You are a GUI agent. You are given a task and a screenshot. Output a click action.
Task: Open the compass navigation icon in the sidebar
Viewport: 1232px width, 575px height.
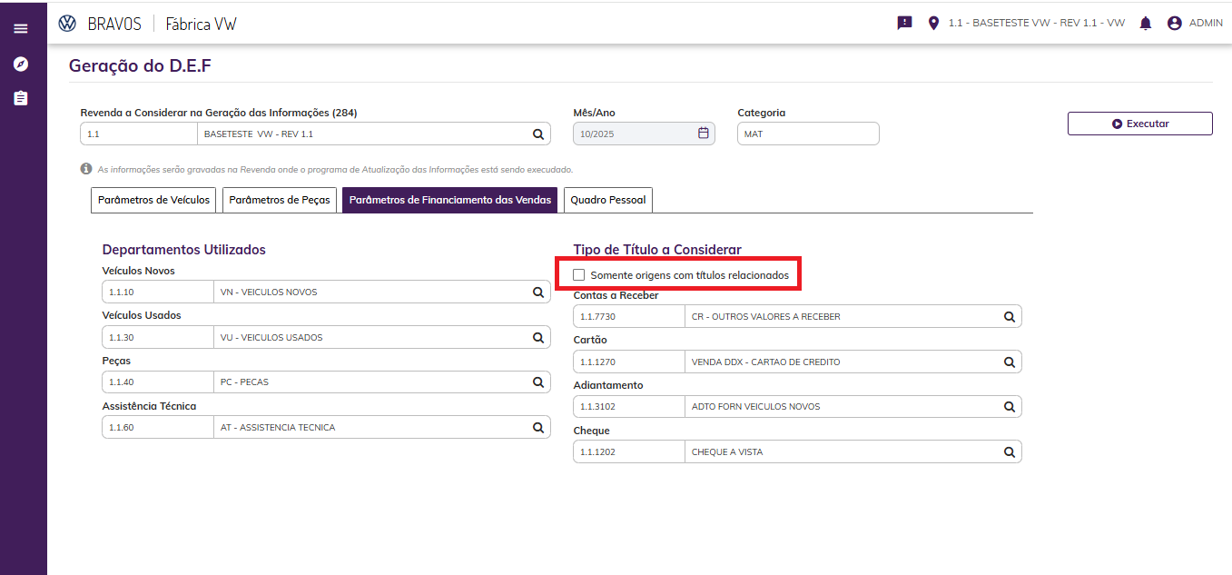tap(21, 64)
